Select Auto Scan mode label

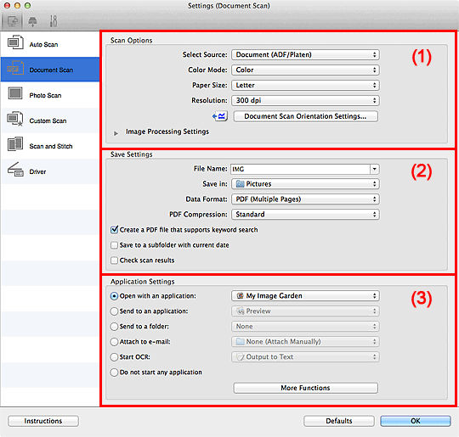tap(43, 44)
